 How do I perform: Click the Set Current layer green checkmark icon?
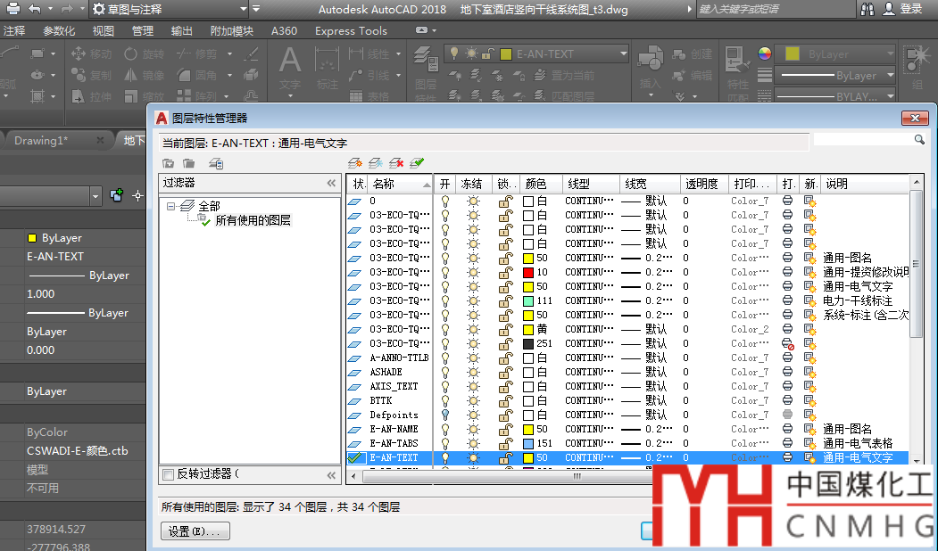pos(417,163)
